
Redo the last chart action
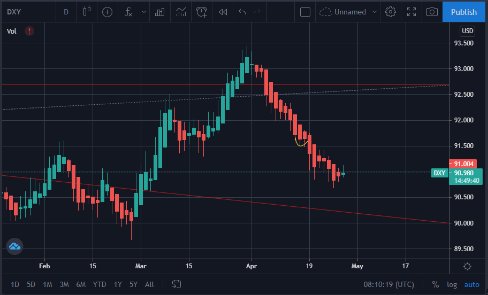tap(257, 12)
